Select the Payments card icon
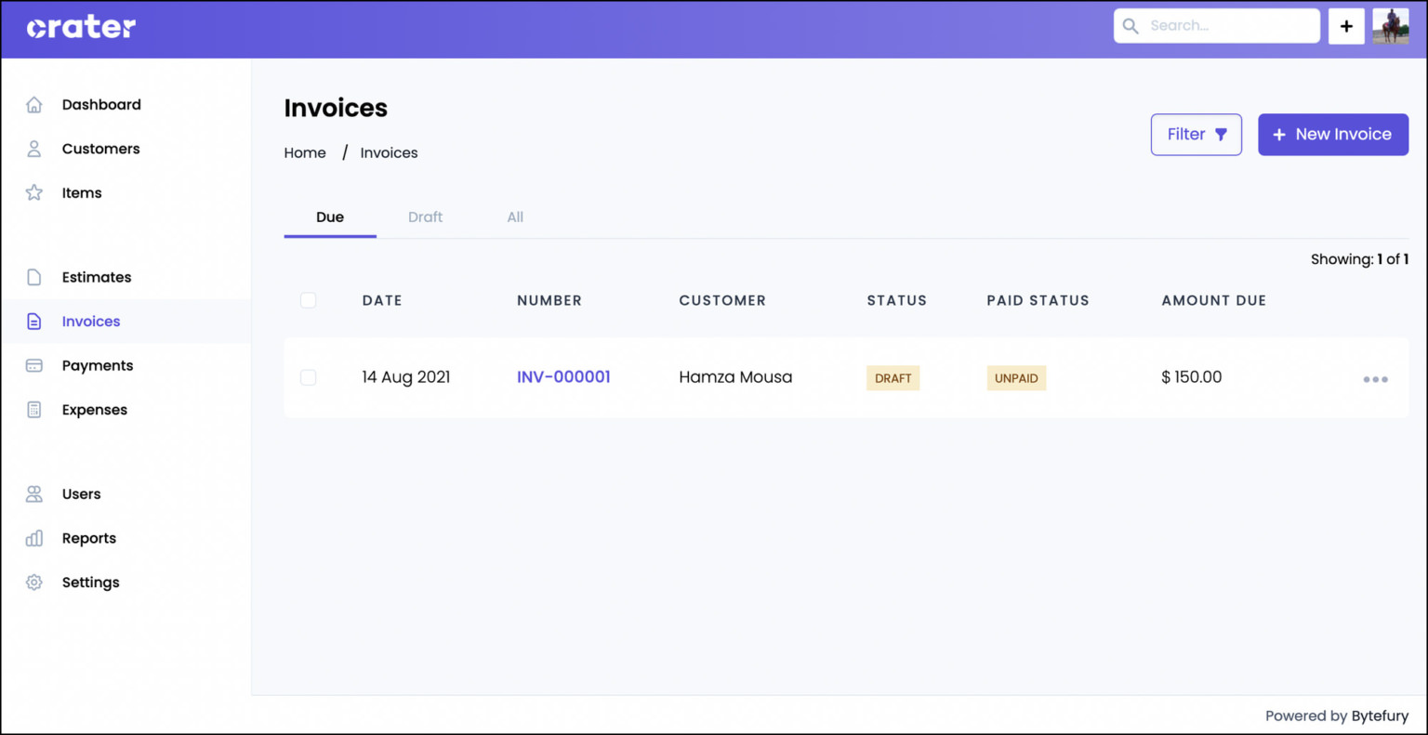This screenshot has height=735, width=1428. click(x=33, y=365)
